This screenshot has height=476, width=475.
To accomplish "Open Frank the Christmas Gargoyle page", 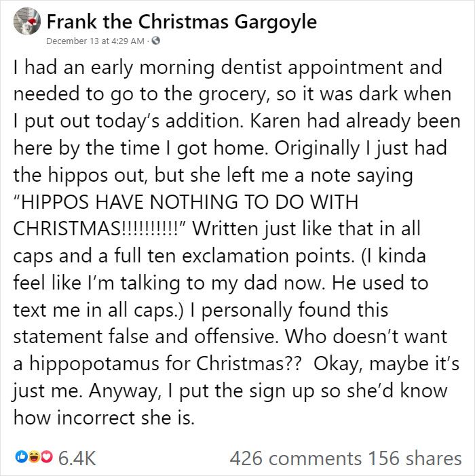I will point(181,22).
